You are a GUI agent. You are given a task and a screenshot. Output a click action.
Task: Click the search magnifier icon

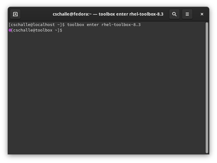174,14
